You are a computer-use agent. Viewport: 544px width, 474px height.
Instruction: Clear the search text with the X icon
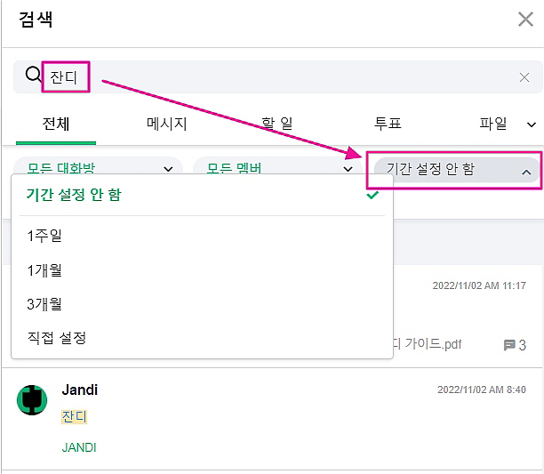(x=524, y=77)
